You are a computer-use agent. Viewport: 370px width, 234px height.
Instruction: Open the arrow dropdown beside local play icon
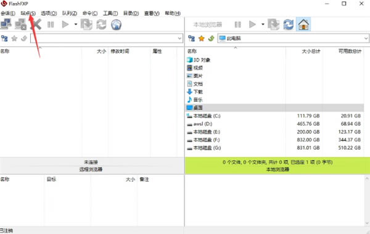[x=263, y=24]
